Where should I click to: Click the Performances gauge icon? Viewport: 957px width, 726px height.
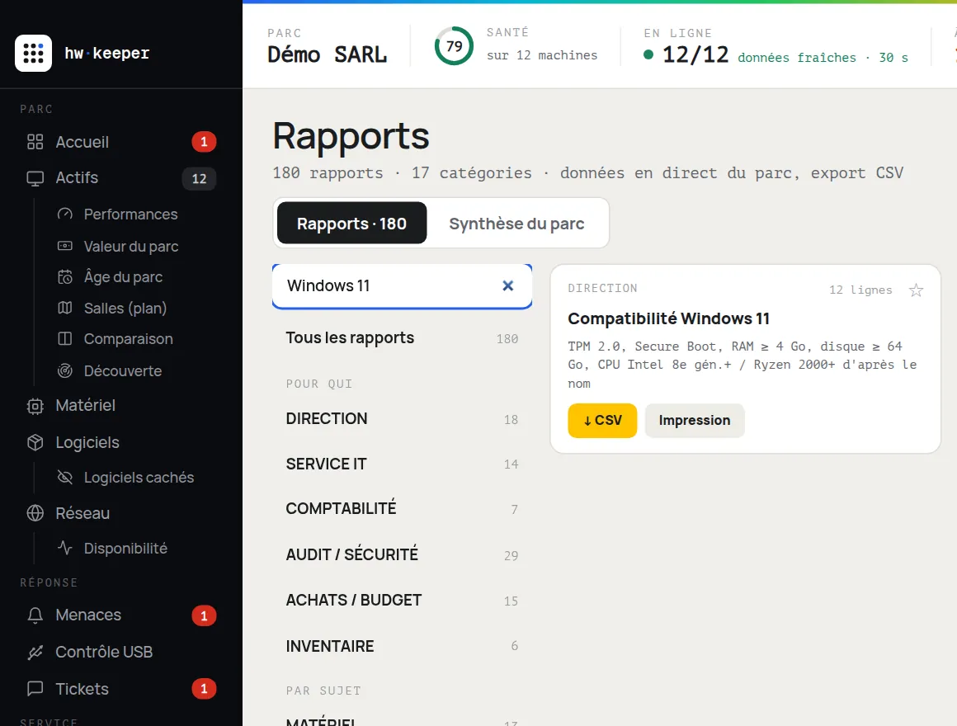point(64,214)
